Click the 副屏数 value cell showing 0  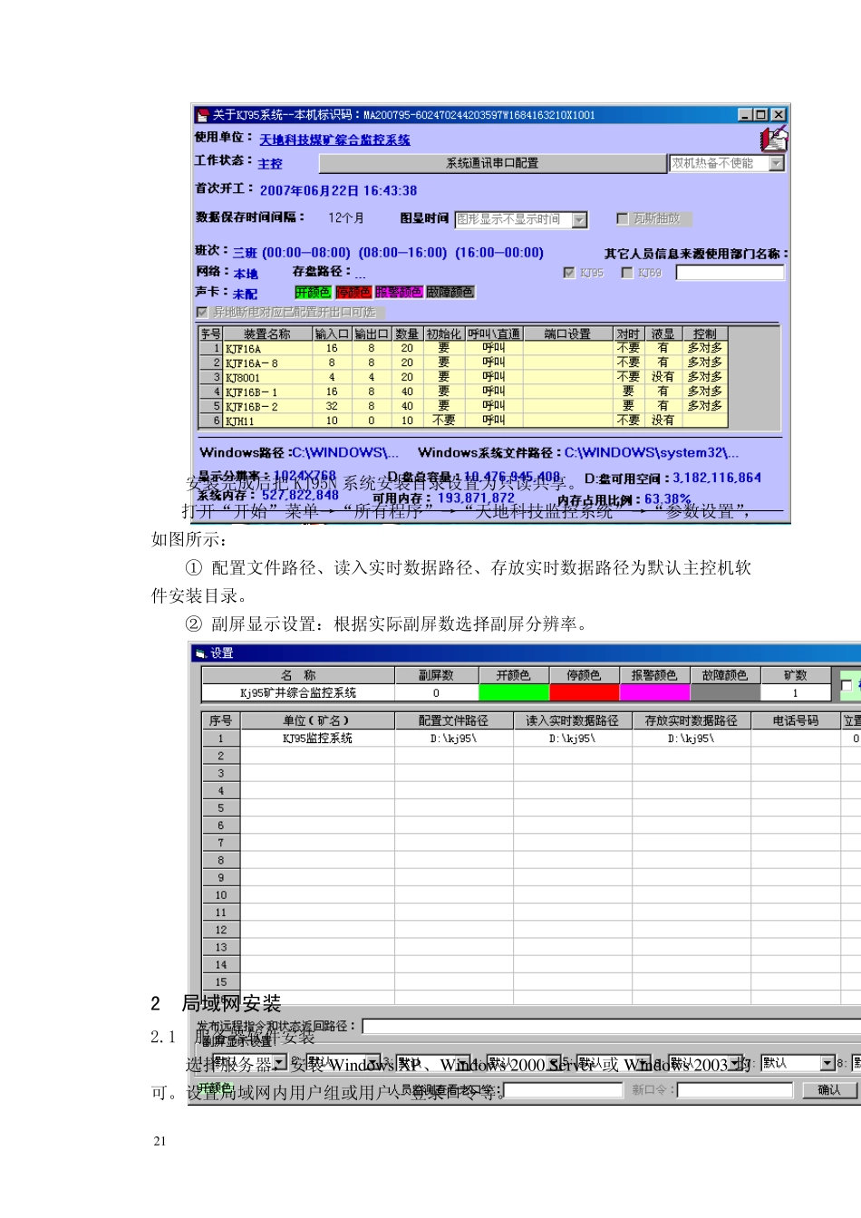[x=436, y=692]
